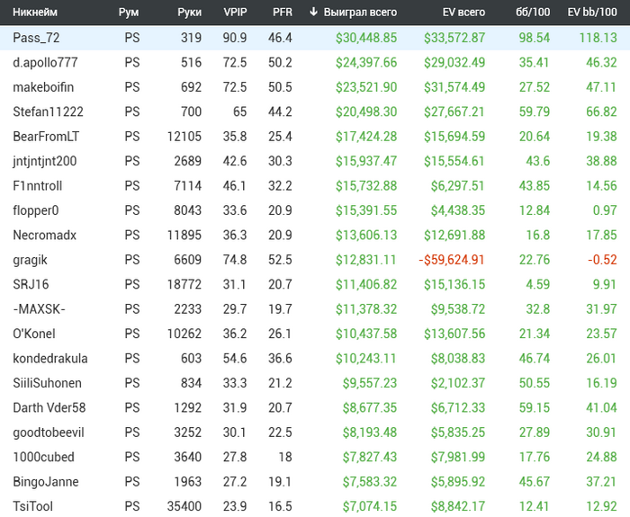Click EV value $6,297.51
Image resolution: width=630 pixels, height=517 pixels.
(x=457, y=186)
